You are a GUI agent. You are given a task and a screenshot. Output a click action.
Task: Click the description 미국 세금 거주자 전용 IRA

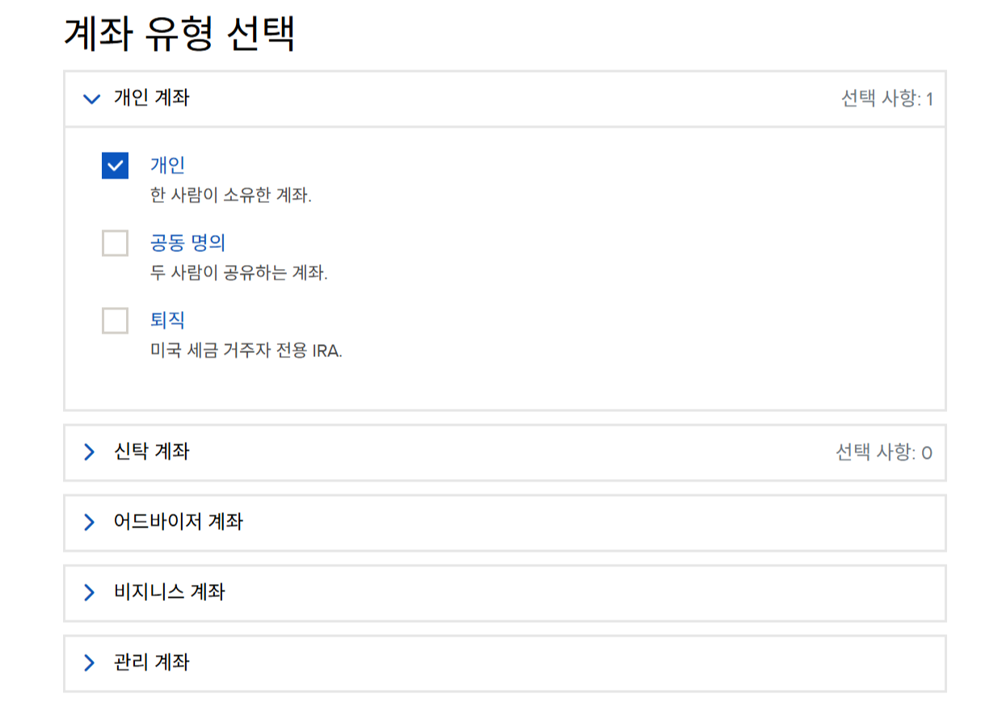246,351
